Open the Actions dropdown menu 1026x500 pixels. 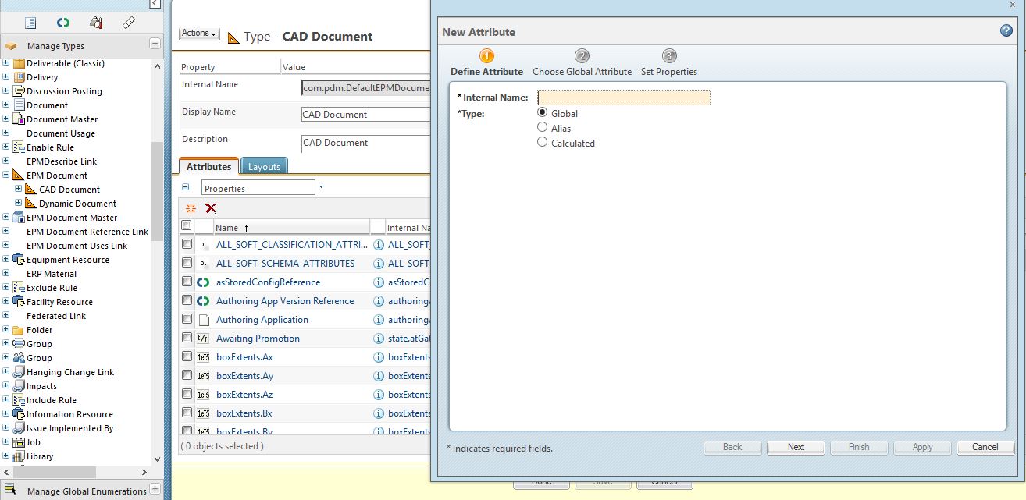click(199, 34)
